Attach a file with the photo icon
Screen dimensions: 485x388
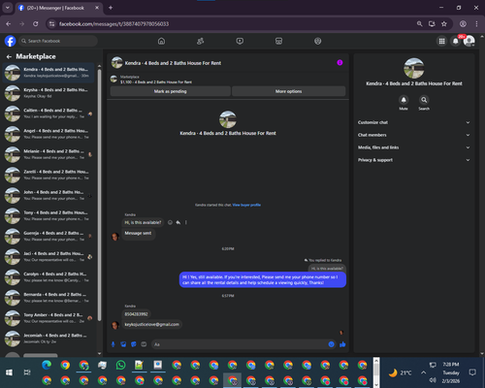tap(123, 344)
